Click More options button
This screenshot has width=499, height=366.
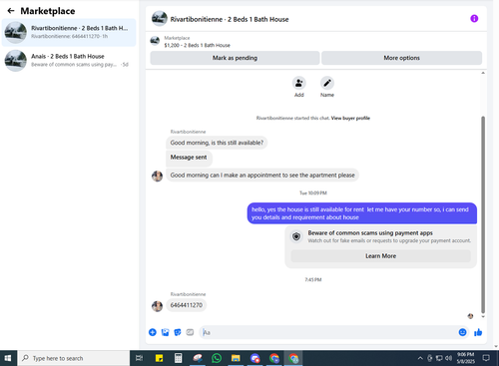point(401,58)
